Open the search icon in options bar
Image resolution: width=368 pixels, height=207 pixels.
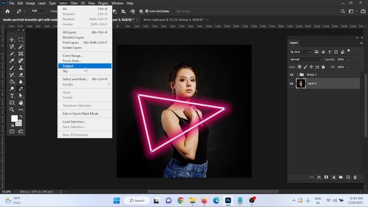click(343, 11)
